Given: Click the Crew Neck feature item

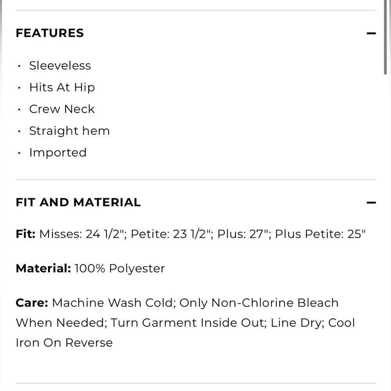Looking at the screenshot, I should click(x=62, y=109).
